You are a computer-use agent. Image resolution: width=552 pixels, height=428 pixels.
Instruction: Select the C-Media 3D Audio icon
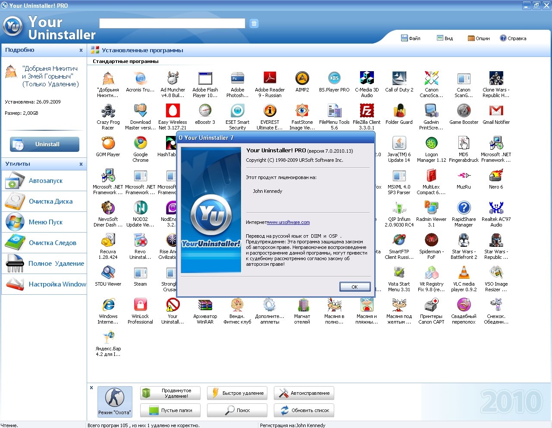click(367, 79)
